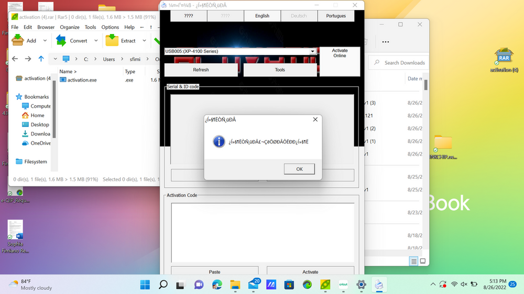The width and height of the screenshot is (524, 294).
Task: Toggle the volume mute icon in system tray
Action: (464, 285)
